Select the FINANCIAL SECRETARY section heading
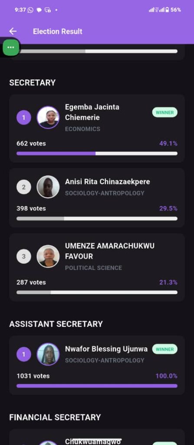This screenshot has height=445, width=194. pyautogui.click(x=55, y=417)
